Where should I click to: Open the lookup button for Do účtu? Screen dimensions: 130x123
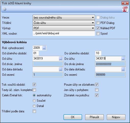pyautogui.click(x=123, y=59)
